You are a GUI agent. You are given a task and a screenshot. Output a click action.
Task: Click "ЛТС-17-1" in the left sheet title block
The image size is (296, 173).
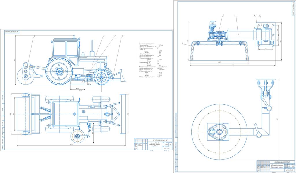167,148
